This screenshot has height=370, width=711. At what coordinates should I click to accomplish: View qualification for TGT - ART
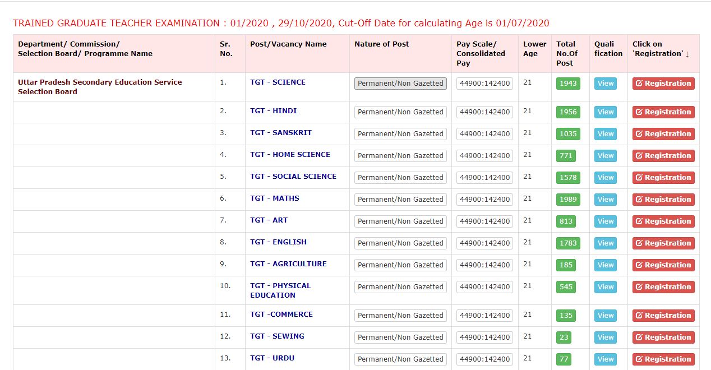point(606,221)
